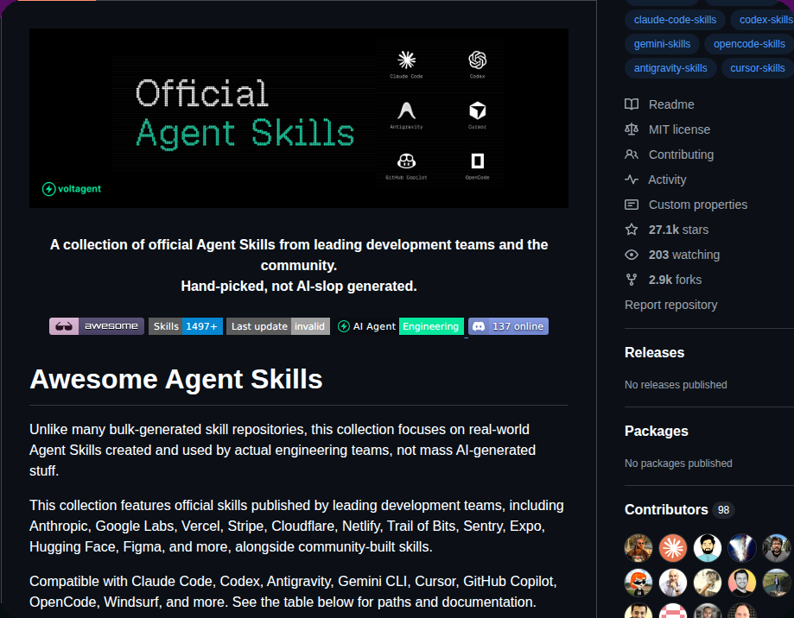Open the Skills 1497+ badge
Screen dimensions: 794x618
coord(186,326)
